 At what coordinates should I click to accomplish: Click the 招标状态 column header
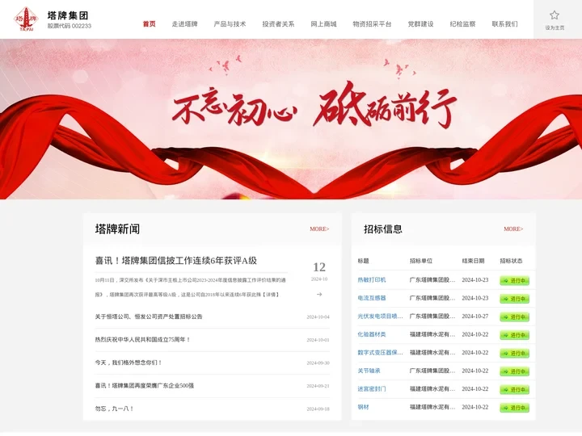click(x=511, y=261)
